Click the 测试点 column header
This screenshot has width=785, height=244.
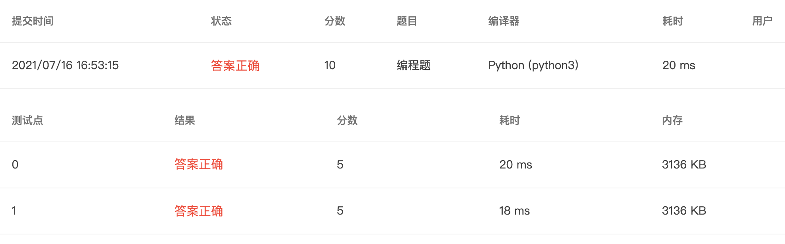coord(27,120)
